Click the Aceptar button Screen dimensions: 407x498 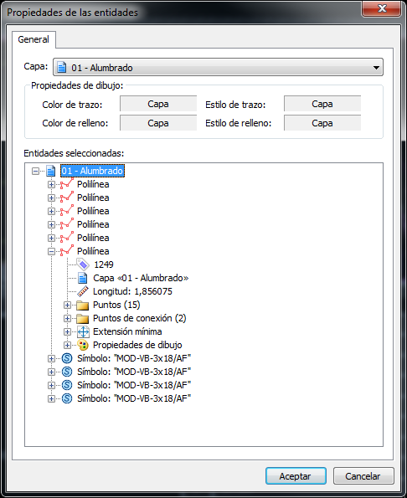point(296,476)
